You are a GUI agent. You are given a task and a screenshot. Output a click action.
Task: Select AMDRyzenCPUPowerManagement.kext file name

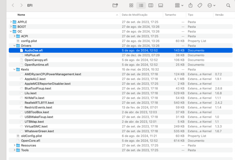[53, 74]
